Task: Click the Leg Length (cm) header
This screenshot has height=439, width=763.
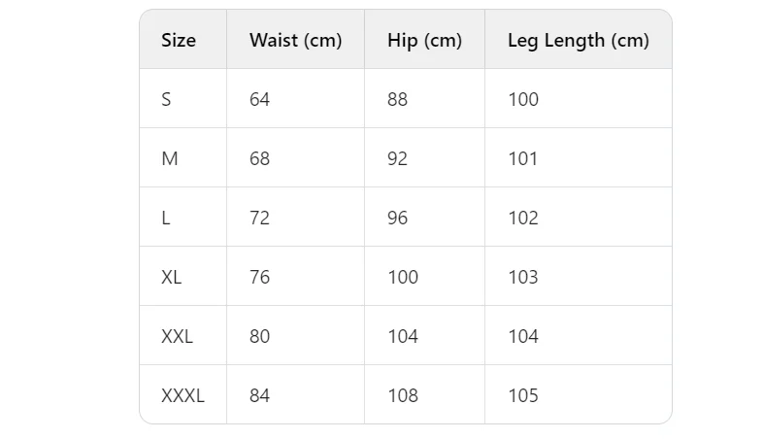Action: click(x=579, y=41)
